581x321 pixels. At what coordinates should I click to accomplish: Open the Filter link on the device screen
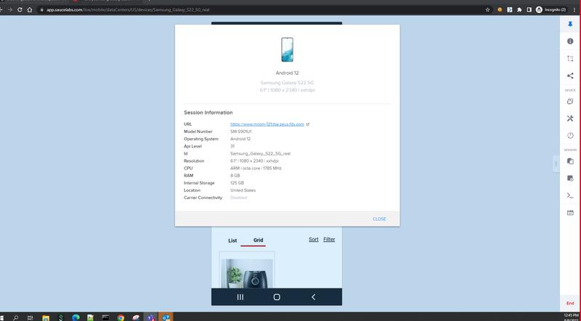pyautogui.click(x=329, y=240)
